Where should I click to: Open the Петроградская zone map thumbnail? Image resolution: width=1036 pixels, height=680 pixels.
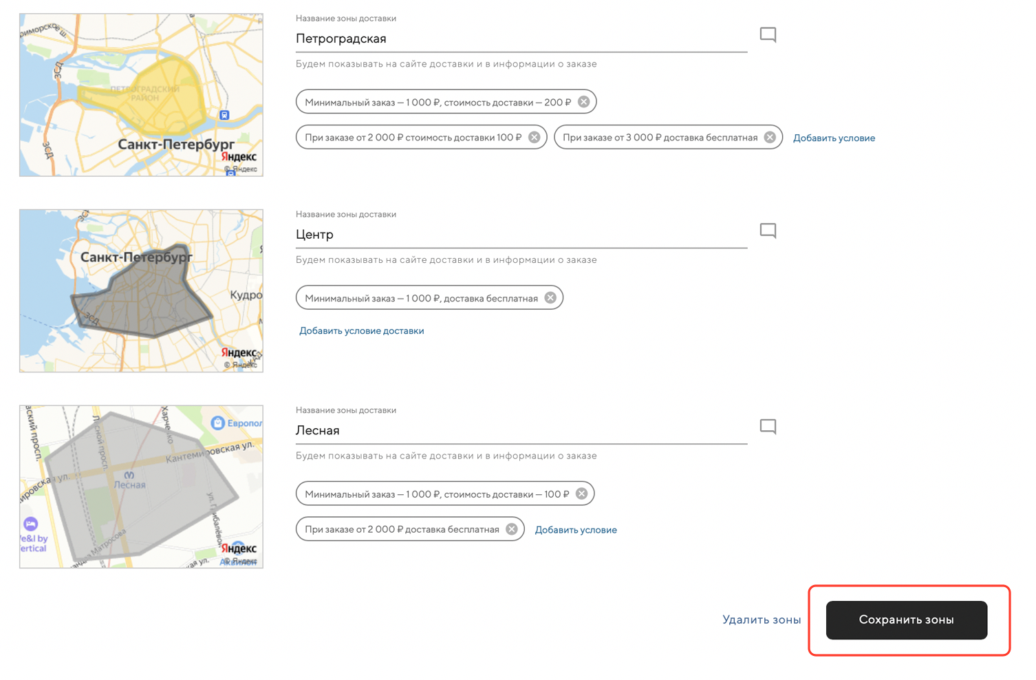click(141, 95)
